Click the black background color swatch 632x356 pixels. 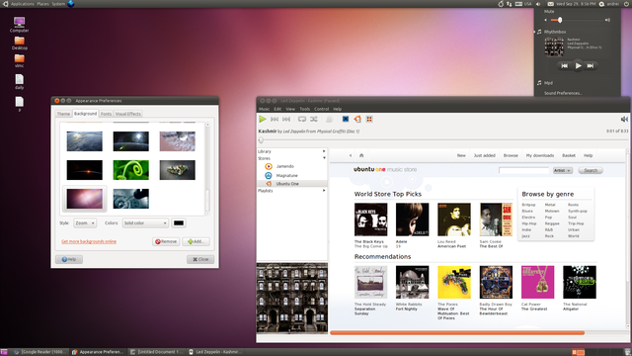179,222
